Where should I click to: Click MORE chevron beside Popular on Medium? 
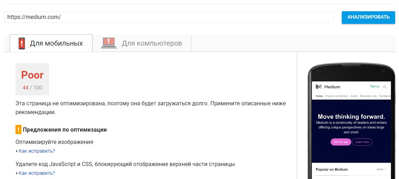coord(381,169)
